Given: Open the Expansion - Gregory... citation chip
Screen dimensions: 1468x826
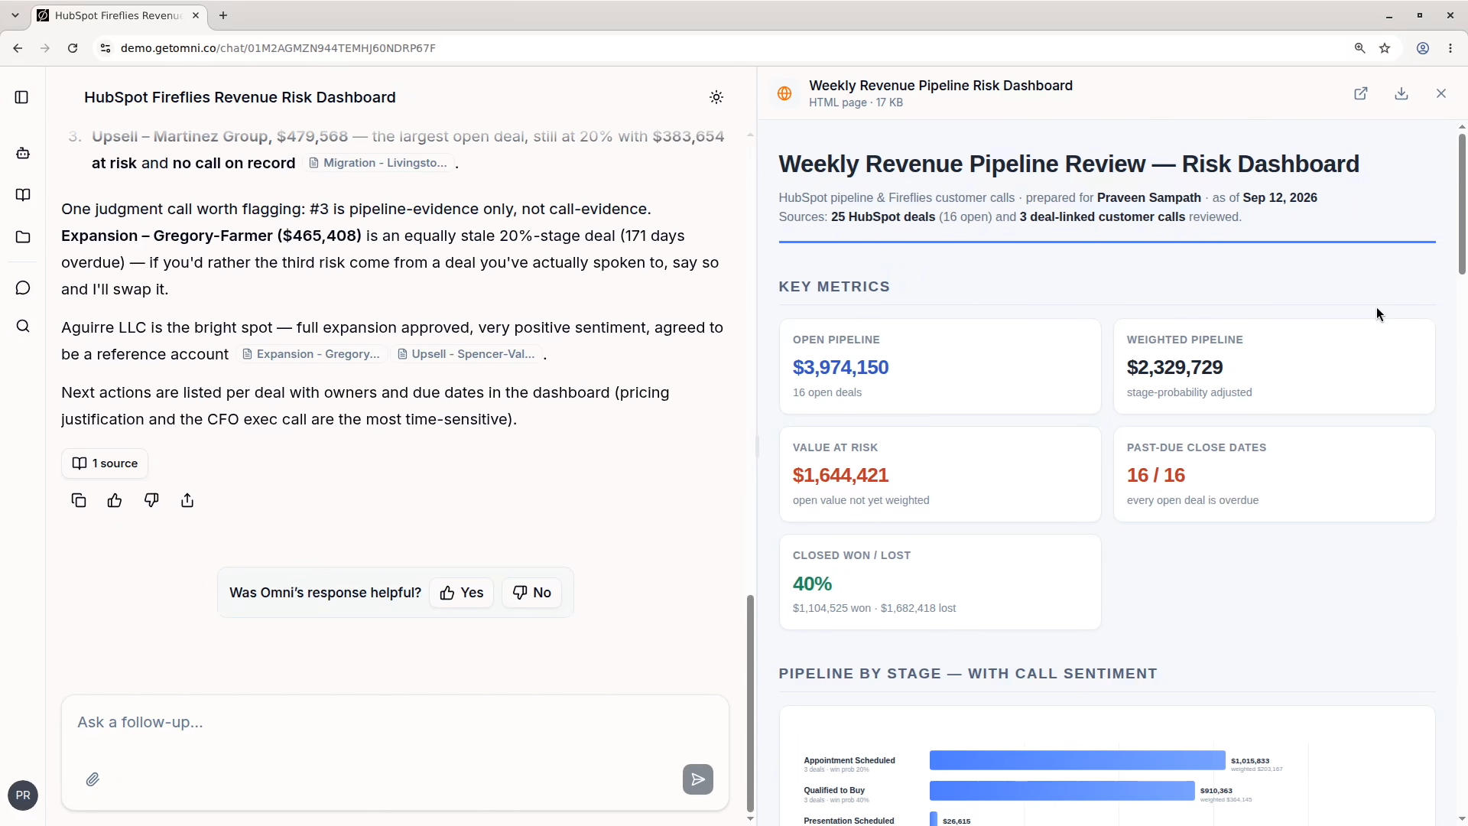Looking at the screenshot, I should click(x=311, y=354).
